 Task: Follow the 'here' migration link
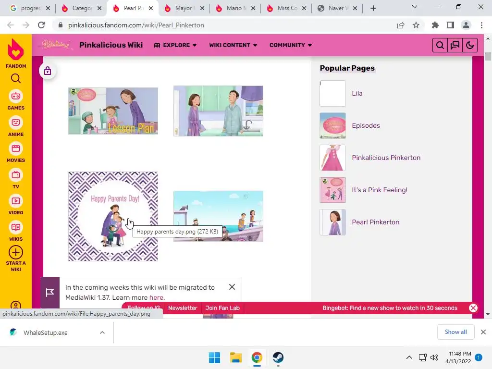pos(156,297)
